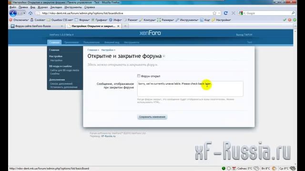
Task: Open the Отключить web developer menu
Action: [x=19, y=20]
